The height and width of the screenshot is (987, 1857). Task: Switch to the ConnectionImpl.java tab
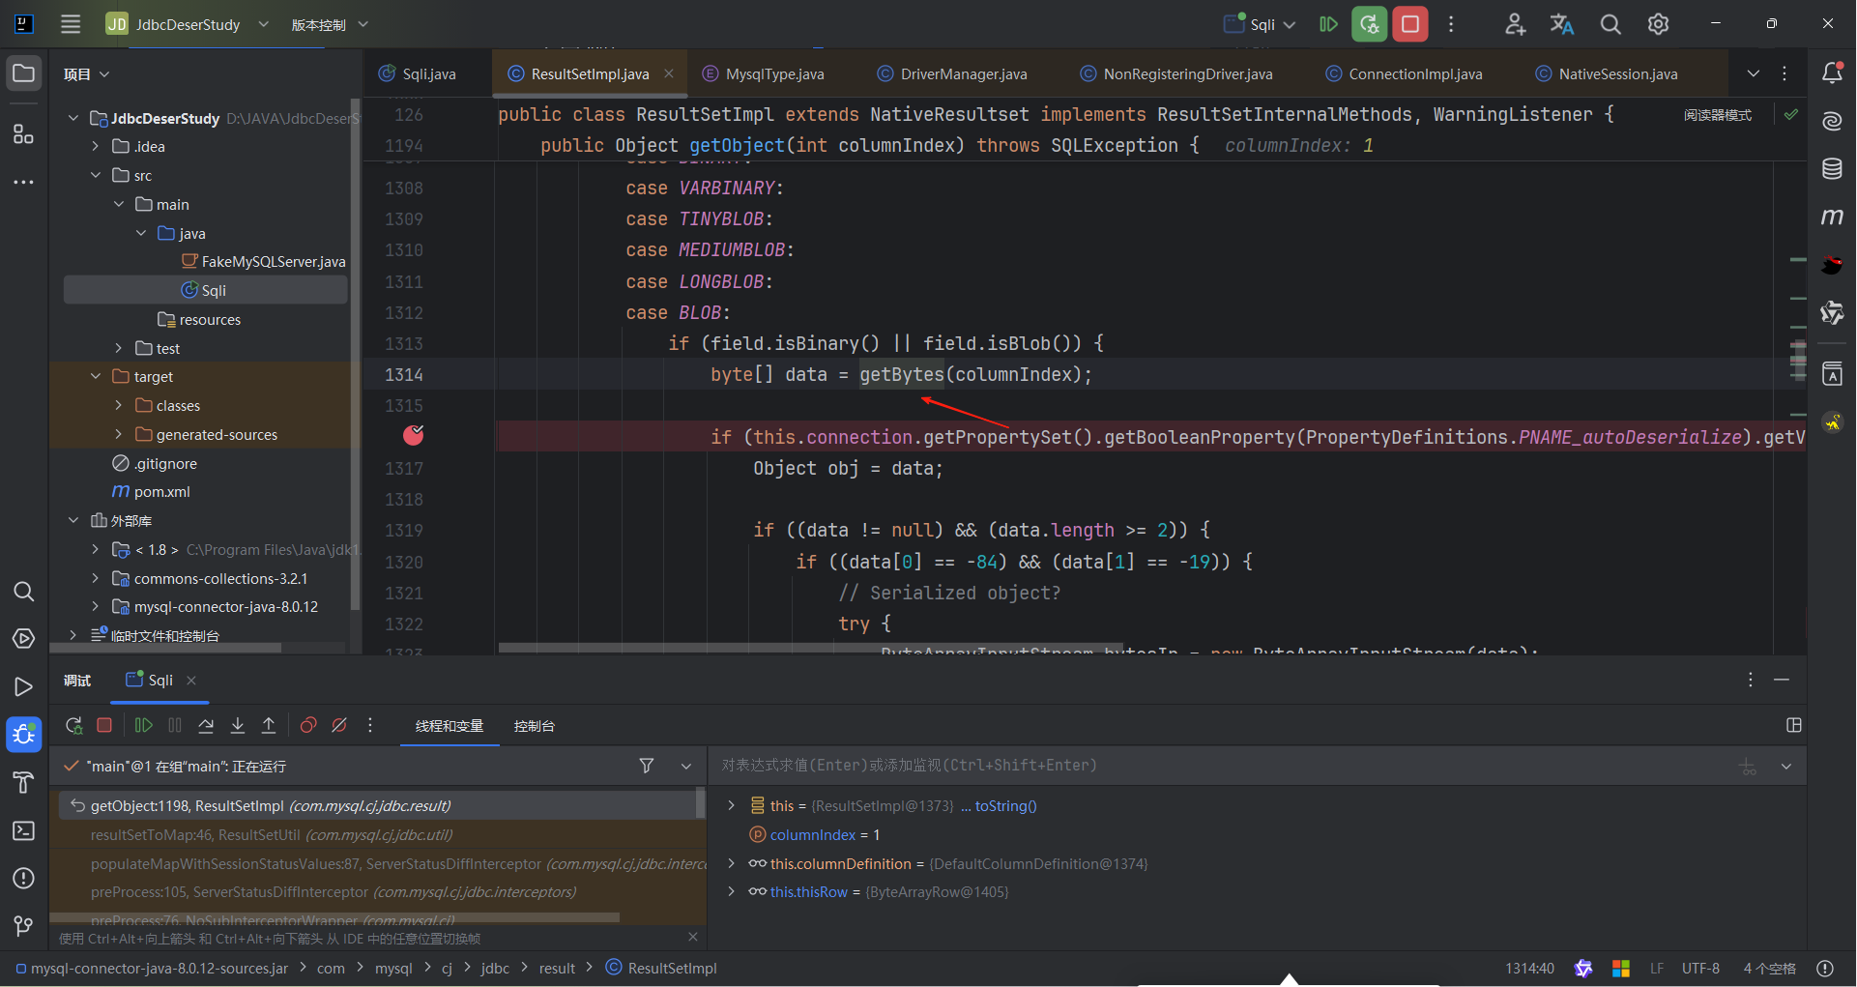(1404, 73)
